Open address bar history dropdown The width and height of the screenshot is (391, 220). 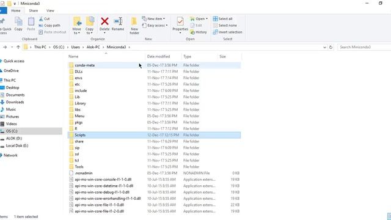pyautogui.click(x=324, y=47)
